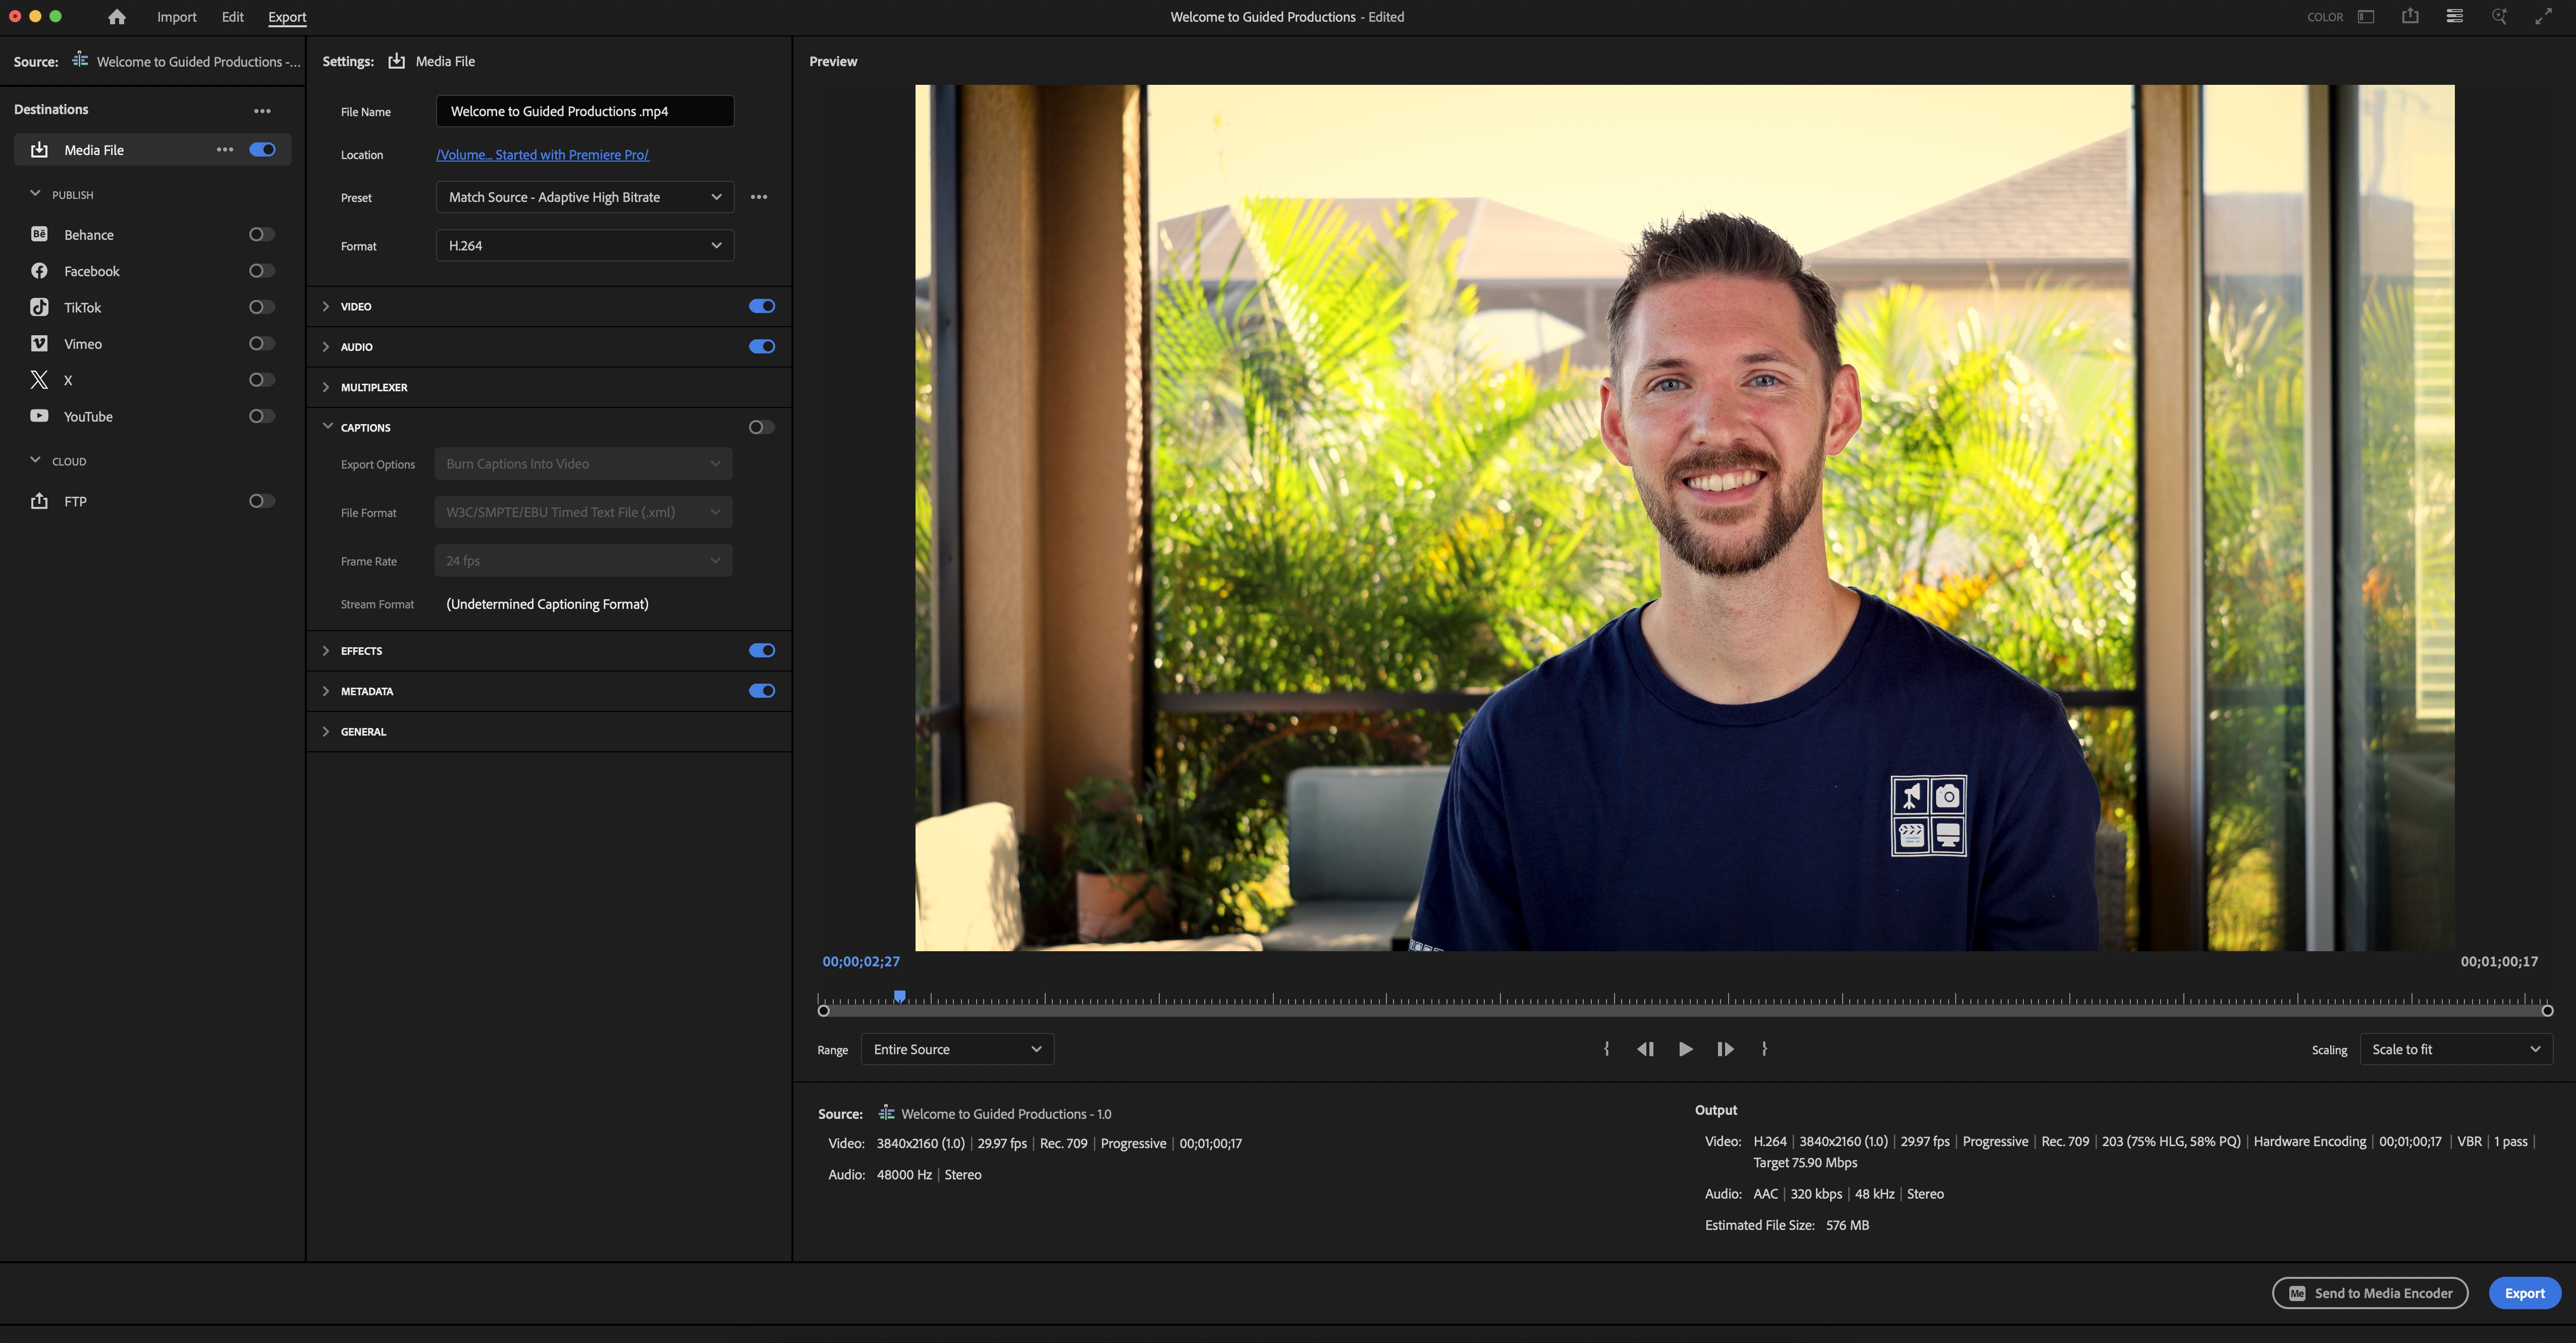Screen dimensions: 2576x1343
Task: Disable the Effects section toggle
Action: tap(761, 650)
